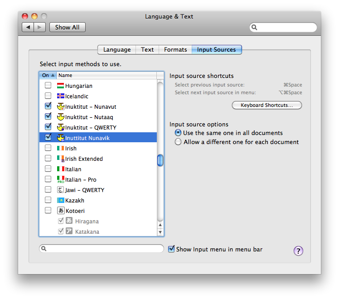Open help with the question mark button
The height and width of the screenshot is (299, 339).
coord(298,251)
